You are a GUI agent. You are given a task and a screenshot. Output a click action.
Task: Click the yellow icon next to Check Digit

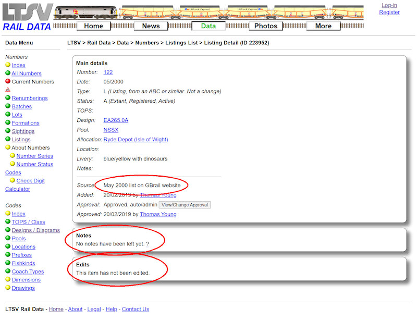point(13,180)
